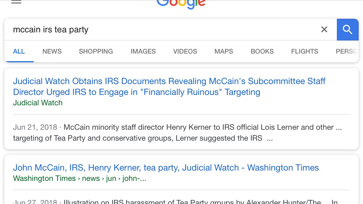The height and width of the screenshot is (204, 363).
Task: Go to Google logo homepage
Action: pyautogui.click(x=181, y=4)
